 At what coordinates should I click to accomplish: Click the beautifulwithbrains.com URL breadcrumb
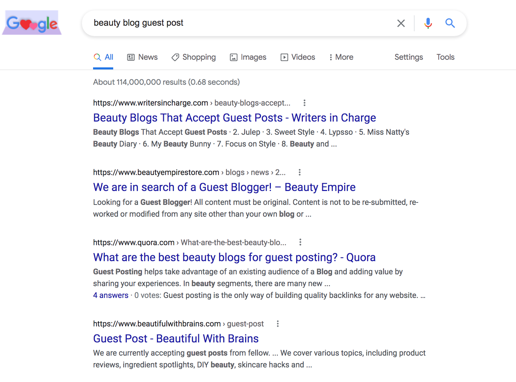coord(178,324)
